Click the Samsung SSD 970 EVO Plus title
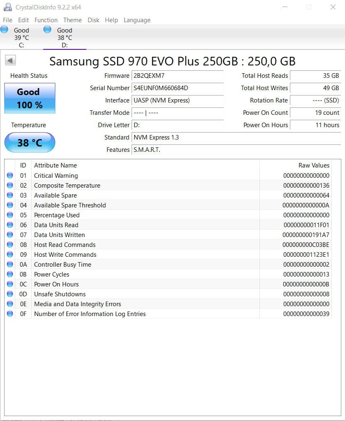The height and width of the screenshot is (421, 345). click(173, 61)
